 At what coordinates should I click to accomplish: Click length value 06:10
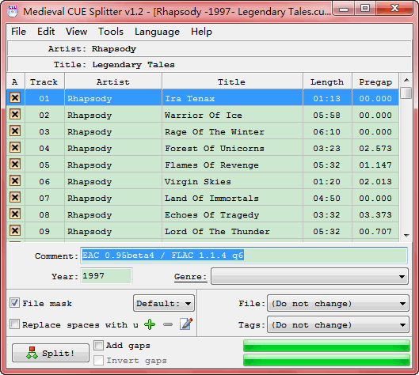327,131
